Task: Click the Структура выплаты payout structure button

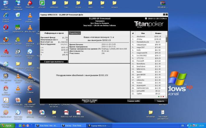Action: point(54,61)
